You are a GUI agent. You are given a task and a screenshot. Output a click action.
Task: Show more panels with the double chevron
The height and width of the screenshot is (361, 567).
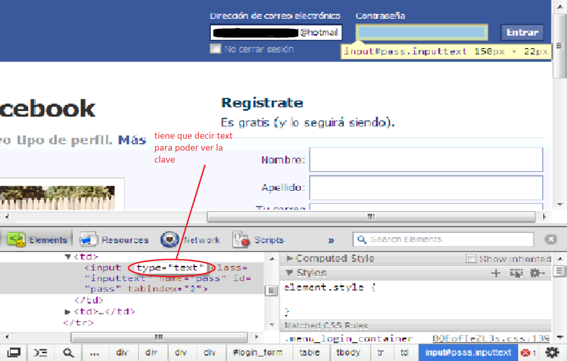[x=331, y=240]
